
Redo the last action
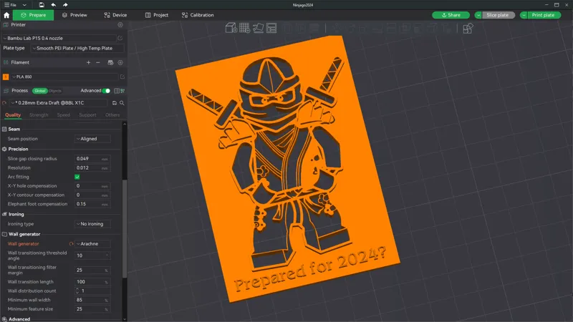click(x=65, y=5)
